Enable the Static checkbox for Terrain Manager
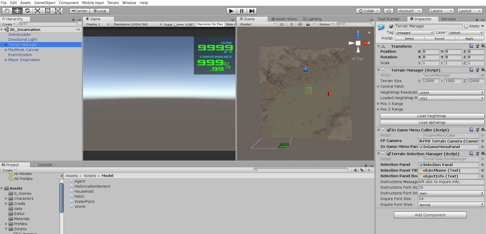This screenshot has height=234, width=486. coord(466,26)
